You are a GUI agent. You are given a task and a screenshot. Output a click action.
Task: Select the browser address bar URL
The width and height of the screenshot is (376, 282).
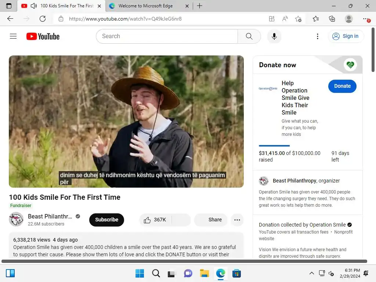pyautogui.click(x=125, y=19)
